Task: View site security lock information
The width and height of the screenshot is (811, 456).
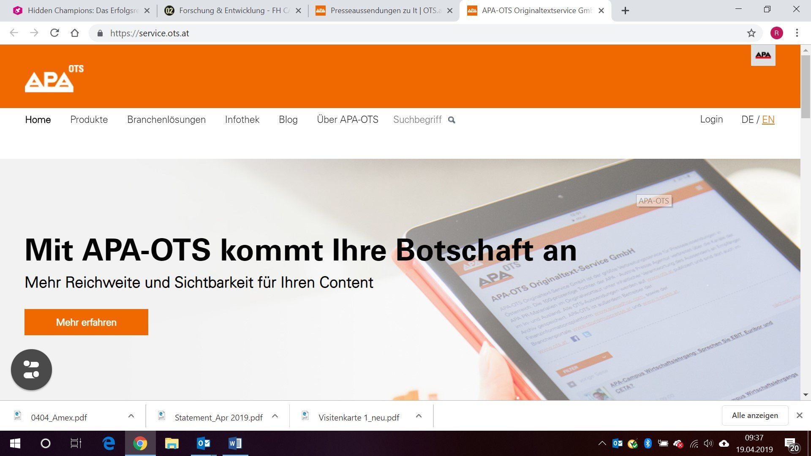Action: tap(100, 33)
